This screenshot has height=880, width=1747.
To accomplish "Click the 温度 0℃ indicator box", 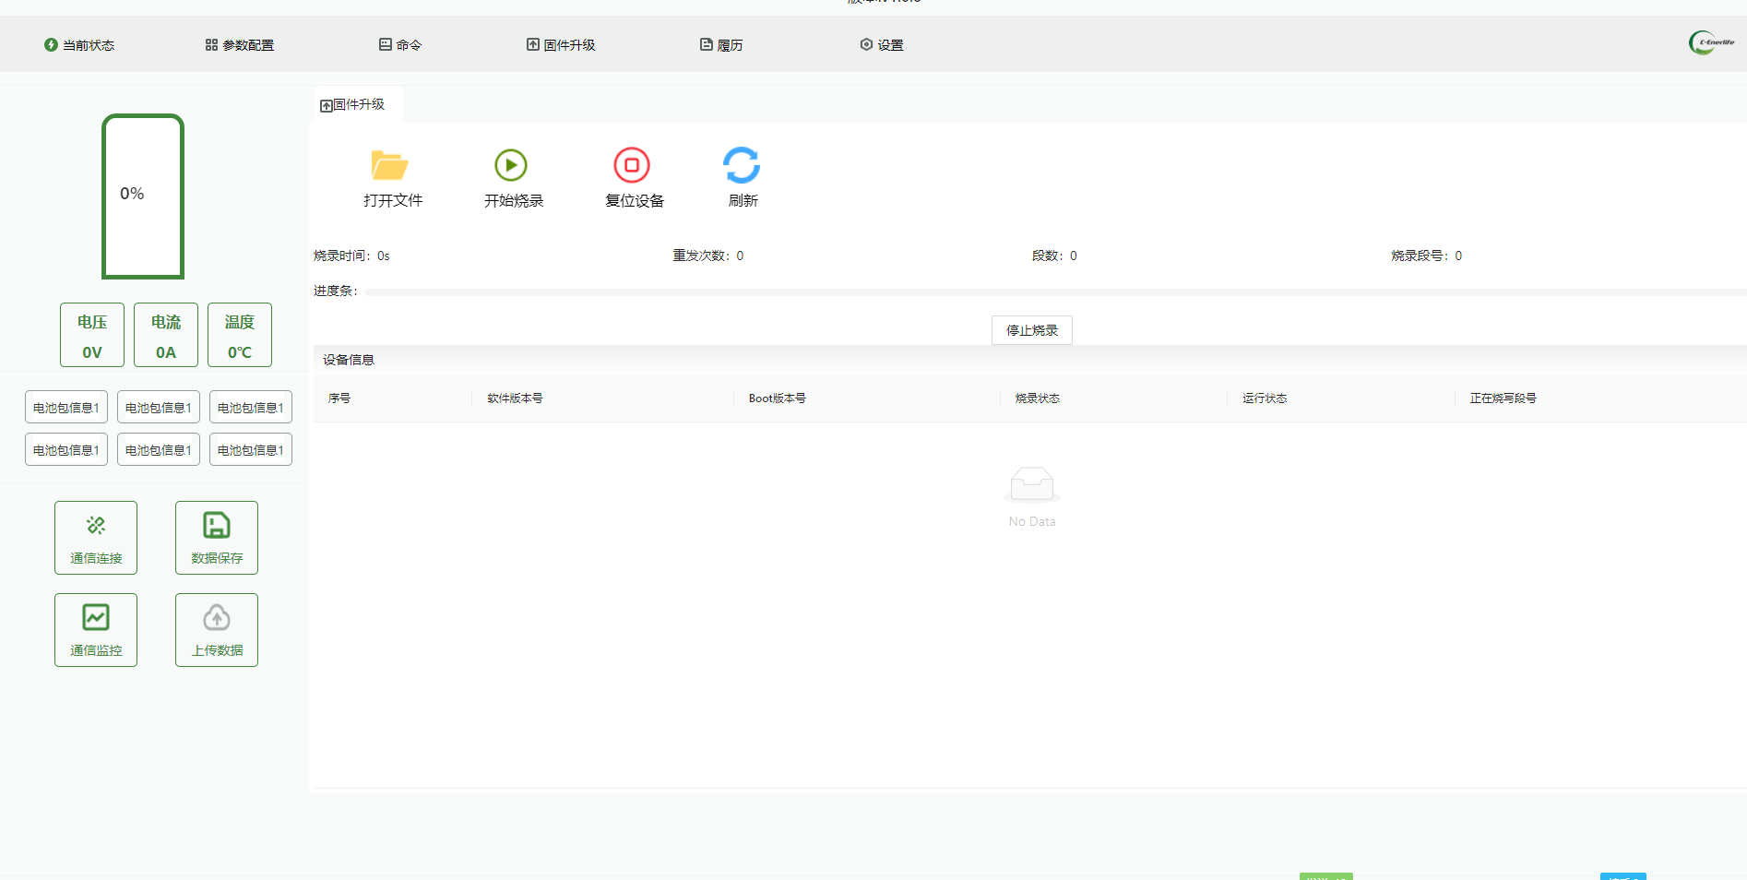I will tap(240, 335).
